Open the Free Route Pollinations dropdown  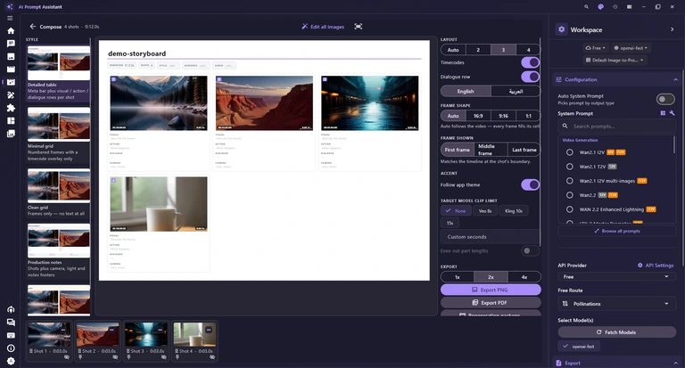[x=616, y=303]
